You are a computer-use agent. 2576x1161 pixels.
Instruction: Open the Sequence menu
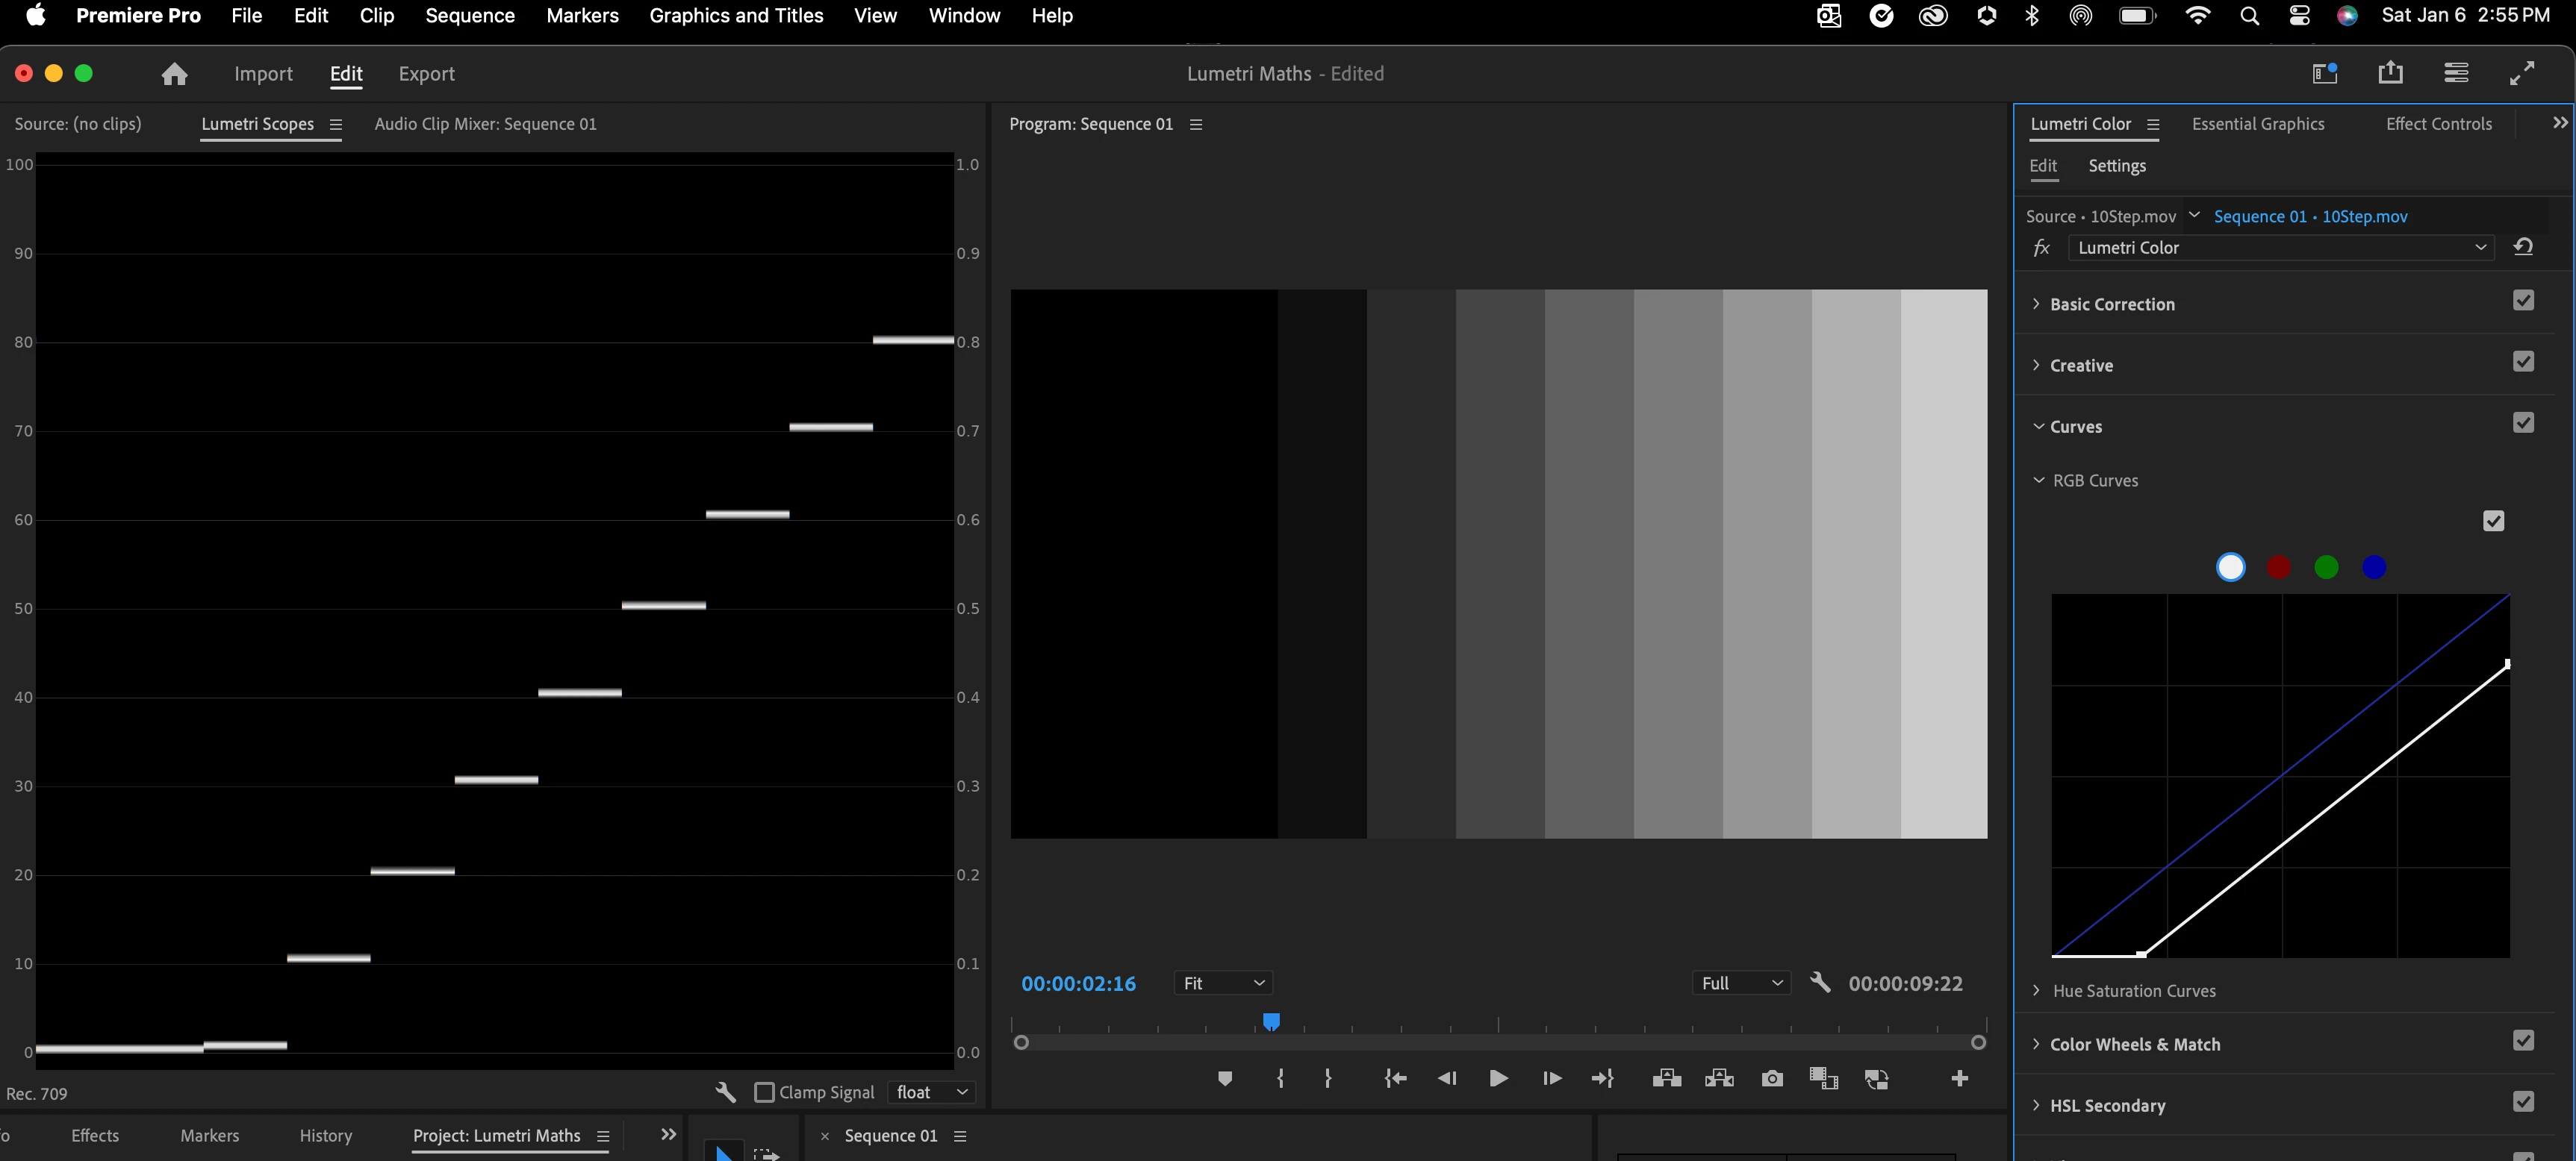469,15
